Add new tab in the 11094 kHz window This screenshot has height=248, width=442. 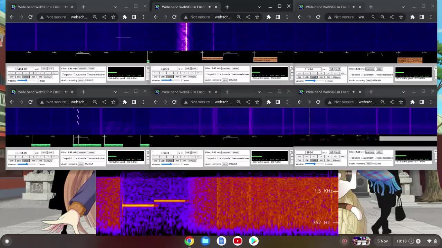coord(227,7)
